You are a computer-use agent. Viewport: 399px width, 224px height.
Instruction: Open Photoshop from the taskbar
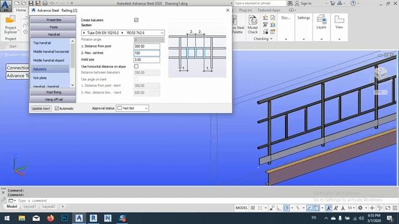click(x=65, y=218)
